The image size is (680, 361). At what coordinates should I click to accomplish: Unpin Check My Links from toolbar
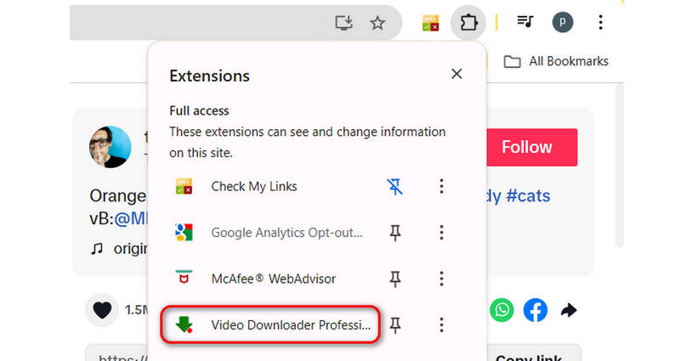pos(394,187)
